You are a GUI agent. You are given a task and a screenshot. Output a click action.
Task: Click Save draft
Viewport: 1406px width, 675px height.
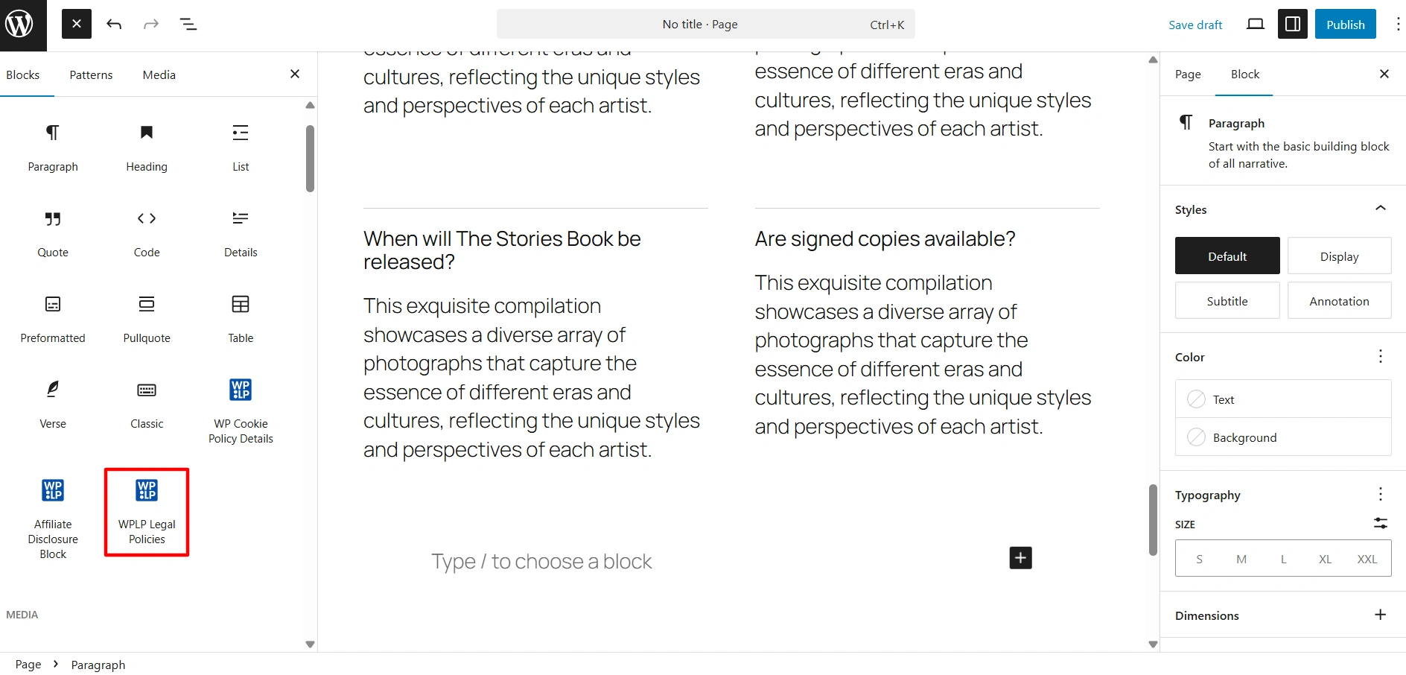click(1195, 25)
